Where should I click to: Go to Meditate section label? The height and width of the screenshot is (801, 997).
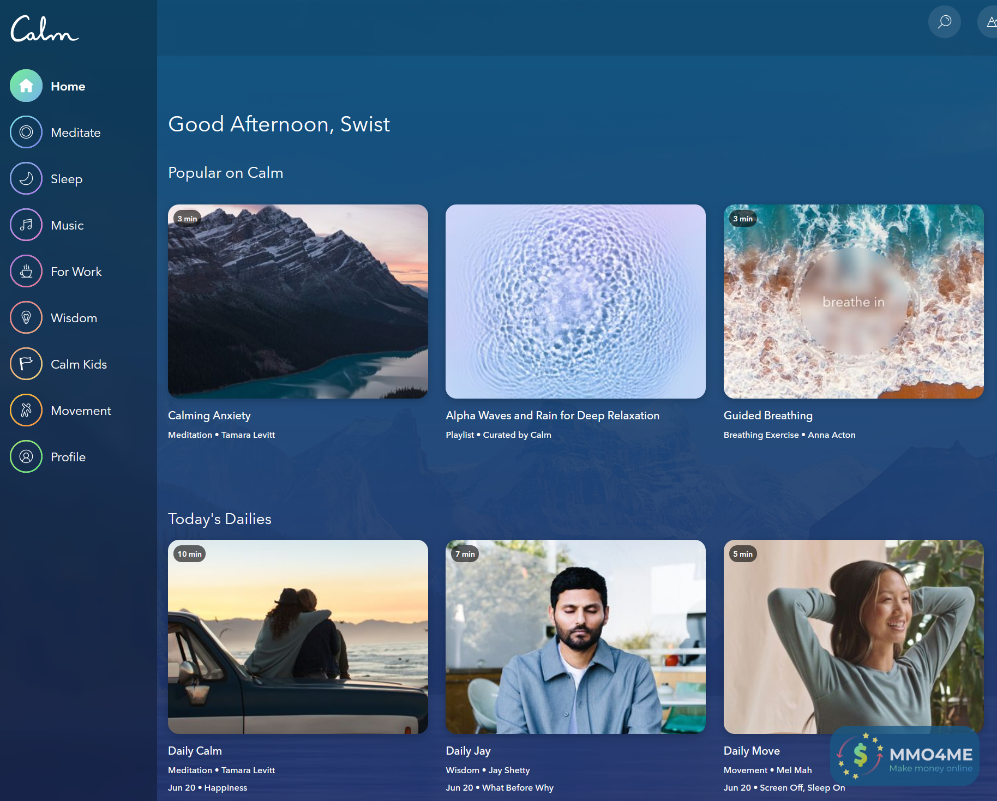(76, 133)
